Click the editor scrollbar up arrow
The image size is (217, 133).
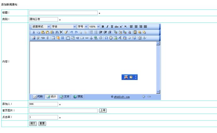158,43
